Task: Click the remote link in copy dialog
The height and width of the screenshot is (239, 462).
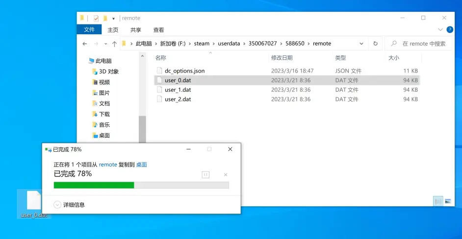Action: (x=108, y=165)
